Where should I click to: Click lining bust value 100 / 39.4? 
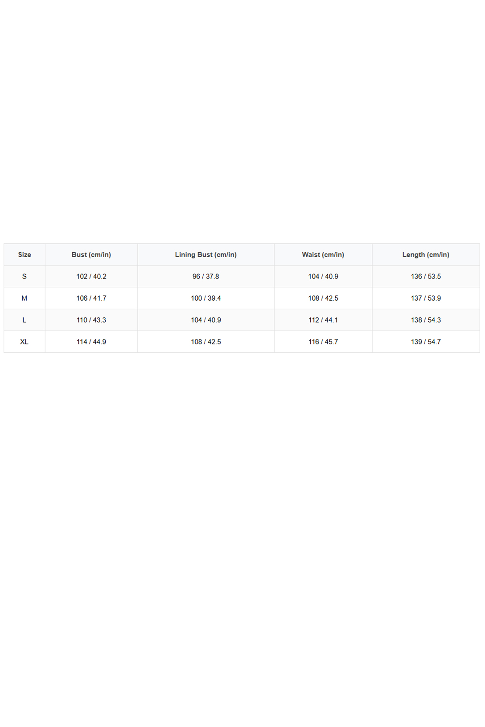(x=206, y=298)
